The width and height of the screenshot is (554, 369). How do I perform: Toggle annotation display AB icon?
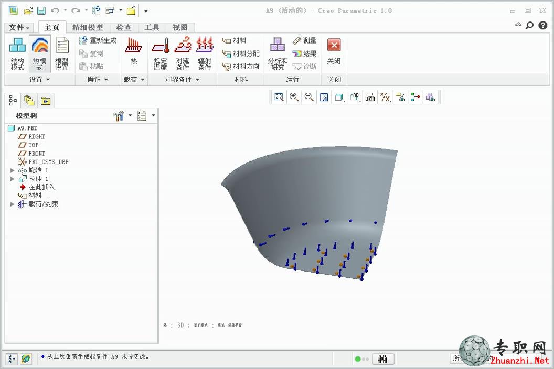[354, 97]
